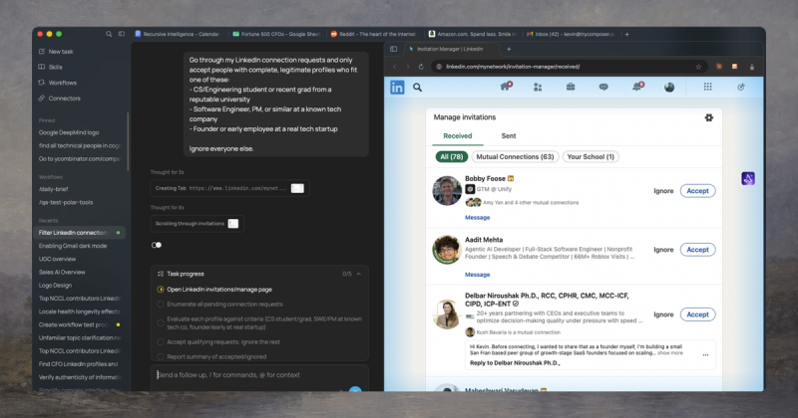
Task: Collapse the Task progress panel chevron
Action: pos(359,274)
